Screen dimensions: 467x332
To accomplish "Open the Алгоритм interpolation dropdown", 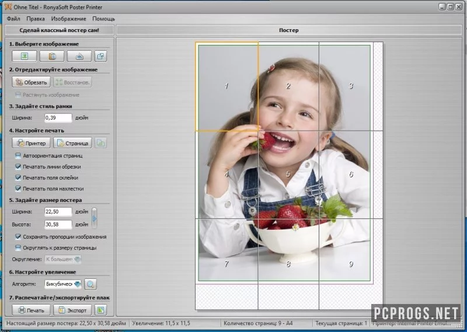I will pos(63,284).
